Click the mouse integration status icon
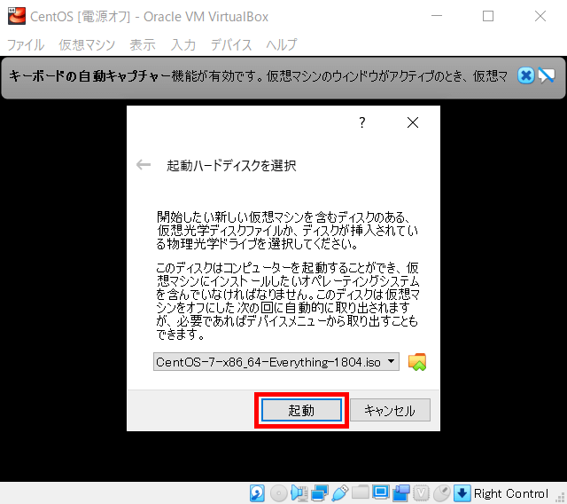The image size is (567, 504). tap(441, 493)
